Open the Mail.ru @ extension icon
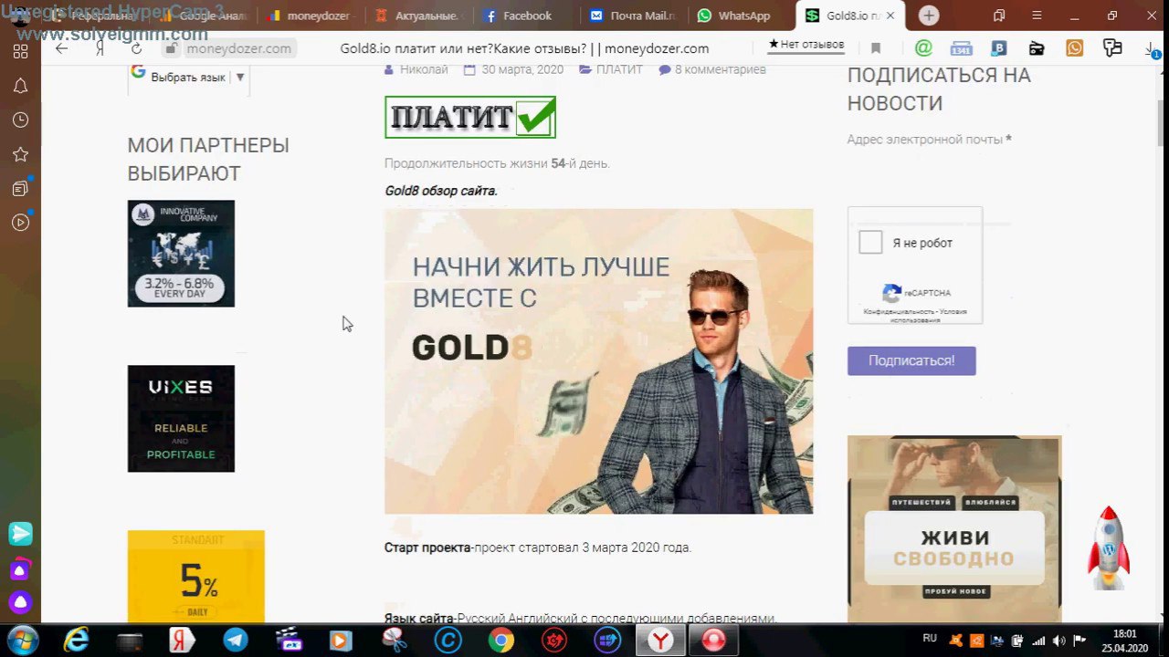 [923, 48]
